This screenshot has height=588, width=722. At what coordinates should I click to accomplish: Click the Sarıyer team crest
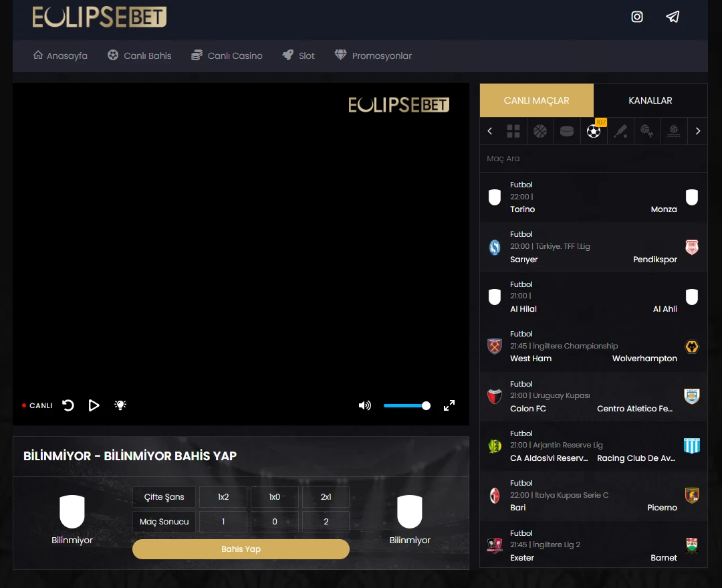point(495,248)
